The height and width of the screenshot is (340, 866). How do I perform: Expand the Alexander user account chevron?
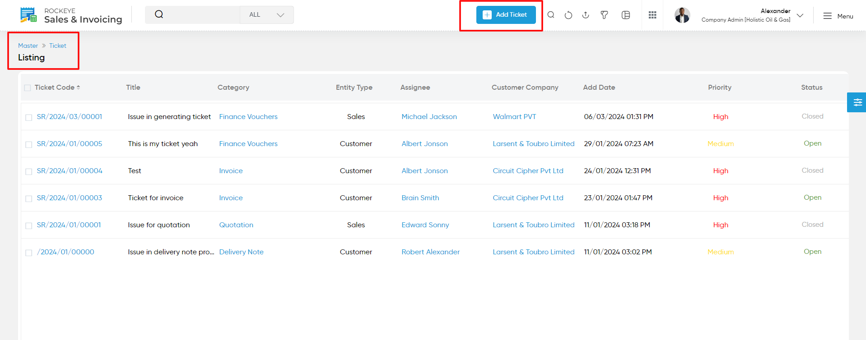[x=800, y=15]
